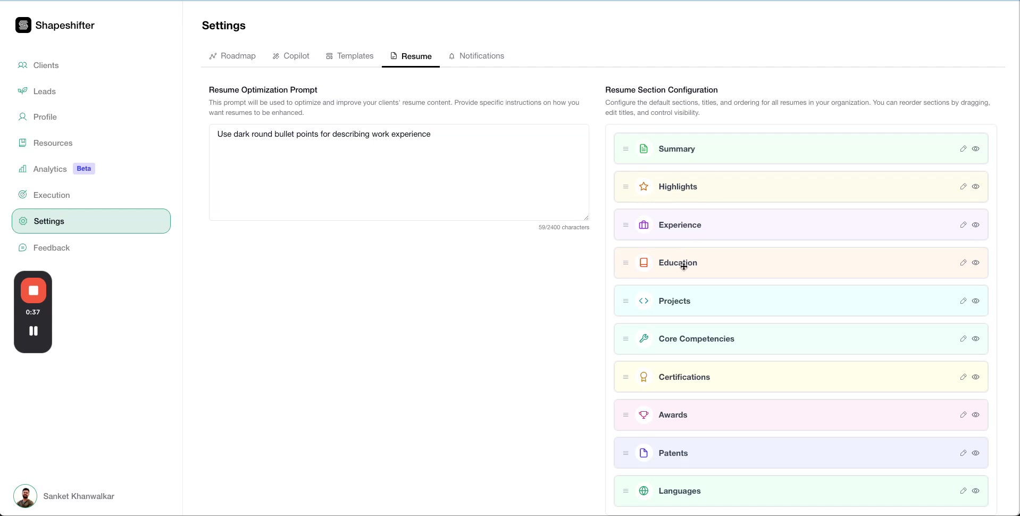Click the Projects code icon
This screenshot has height=516, width=1020.
point(643,301)
